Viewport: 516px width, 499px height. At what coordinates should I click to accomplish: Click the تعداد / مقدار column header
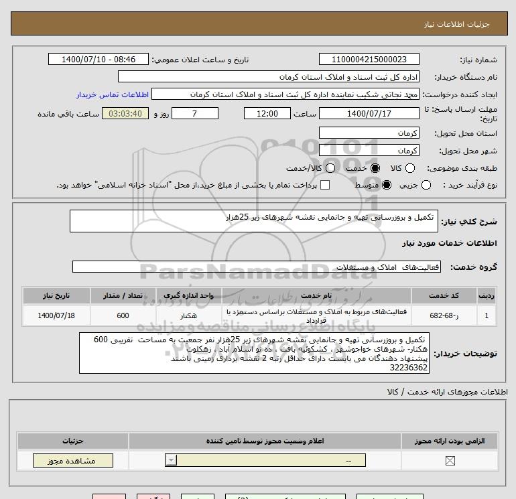(123, 295)
